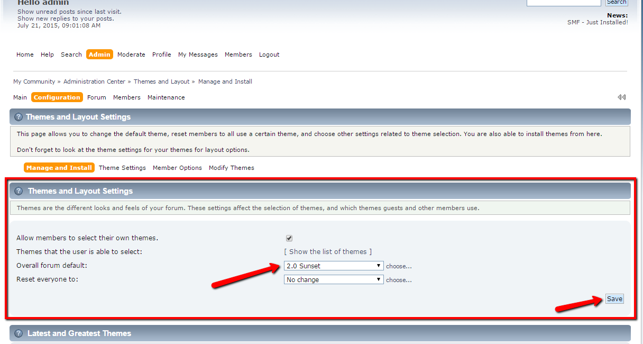
Task: Save the theme settings
Action: click(614, 299)
